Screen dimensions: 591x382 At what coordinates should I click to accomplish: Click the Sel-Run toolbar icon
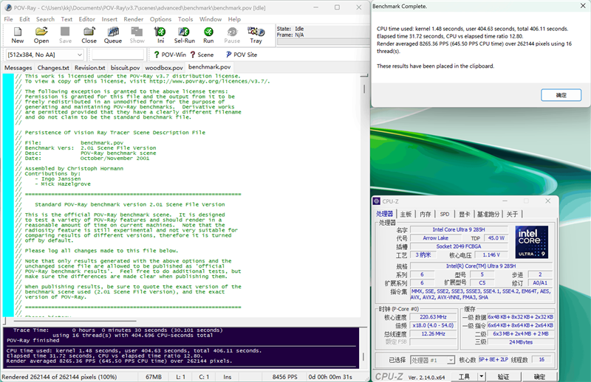tap(184, 35)
